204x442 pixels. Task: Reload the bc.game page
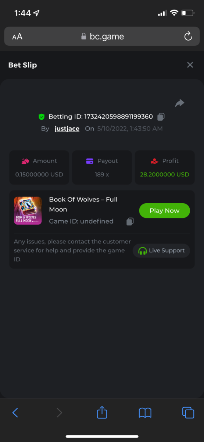click(x=188, y=36)
